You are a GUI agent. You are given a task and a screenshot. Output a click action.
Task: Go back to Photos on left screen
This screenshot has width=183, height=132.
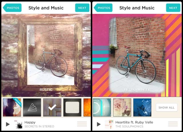coord(12,8)
